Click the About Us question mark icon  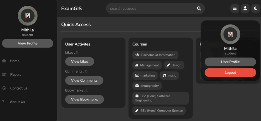[3, 102]
